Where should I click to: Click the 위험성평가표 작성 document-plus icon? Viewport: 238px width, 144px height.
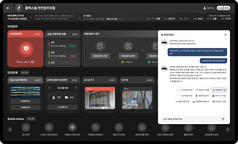[x=100, y=46]
